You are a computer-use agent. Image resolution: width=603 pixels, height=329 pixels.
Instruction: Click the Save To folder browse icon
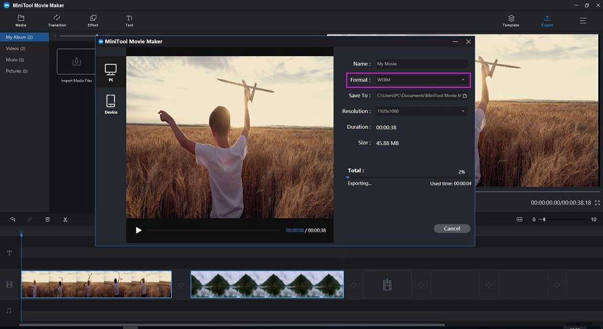click(464, 96)
